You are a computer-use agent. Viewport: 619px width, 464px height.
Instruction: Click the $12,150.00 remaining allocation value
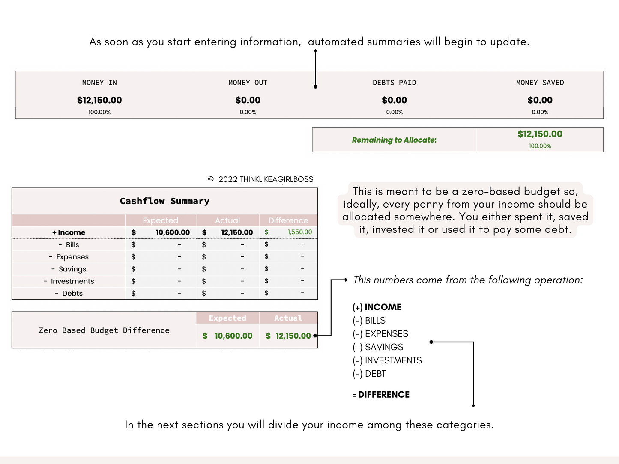pos(540,134)
